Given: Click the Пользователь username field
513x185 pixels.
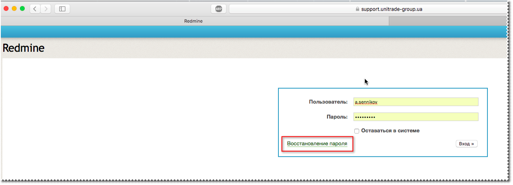Looking at the screenshot, I should pyautogui.click(x=416, y=102).
